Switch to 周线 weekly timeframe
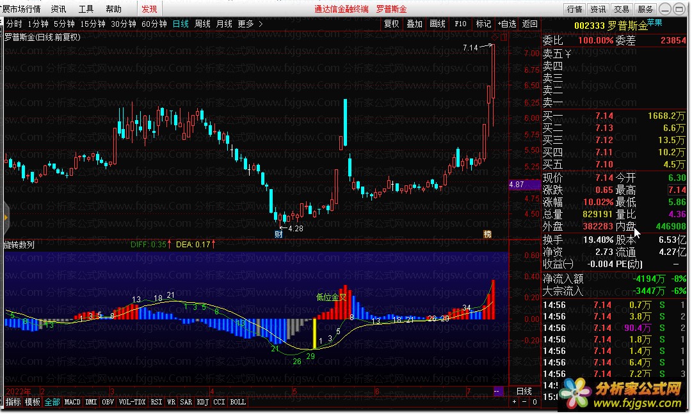 coord(202,24)
